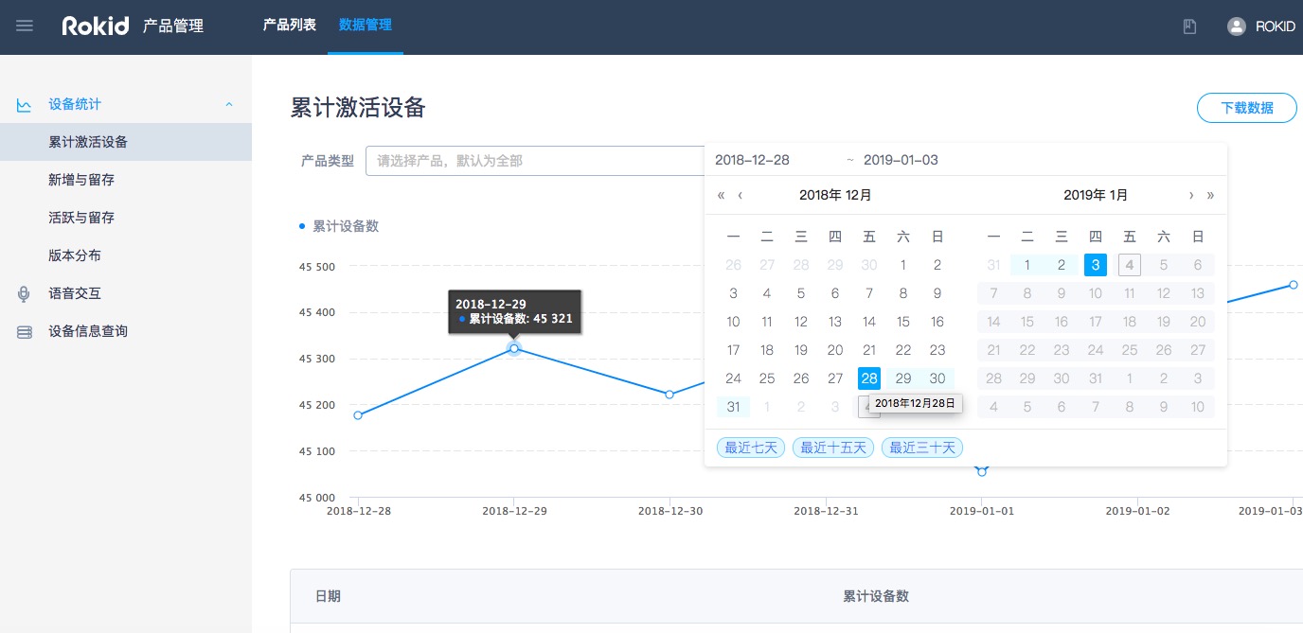Go to previous year in calendar
Image resolution: width=1303 pixels, height=633 pixels.
pos(722,196)
